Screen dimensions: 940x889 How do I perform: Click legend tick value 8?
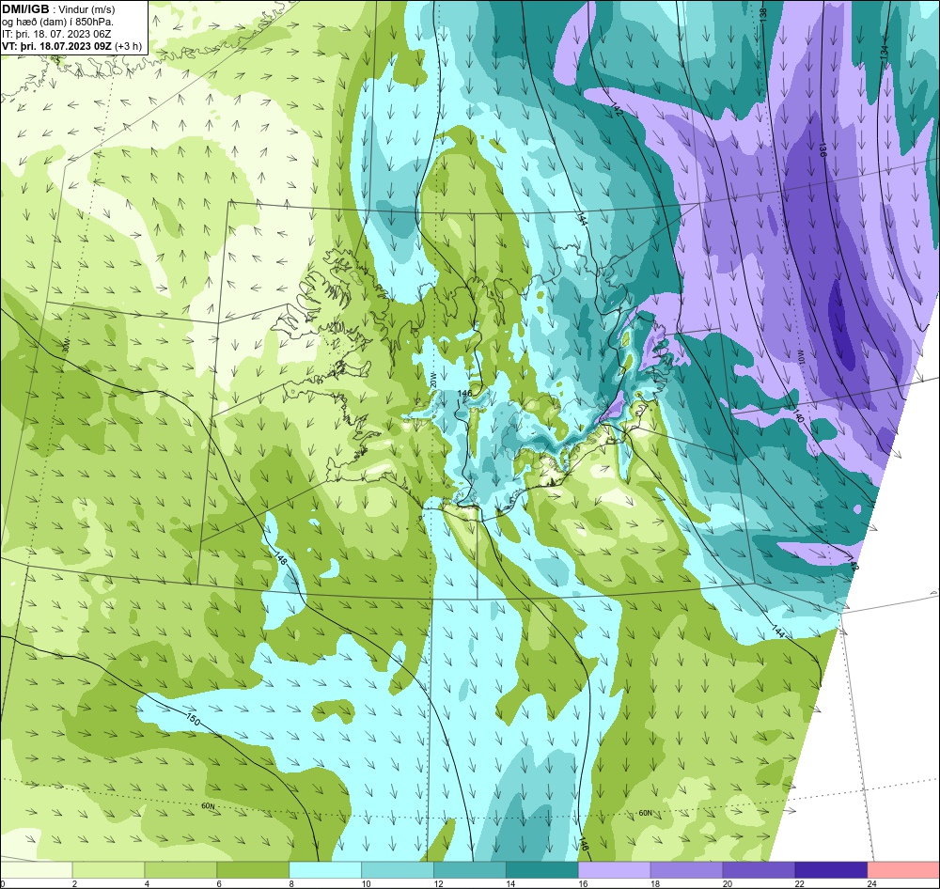pos(291,883)
